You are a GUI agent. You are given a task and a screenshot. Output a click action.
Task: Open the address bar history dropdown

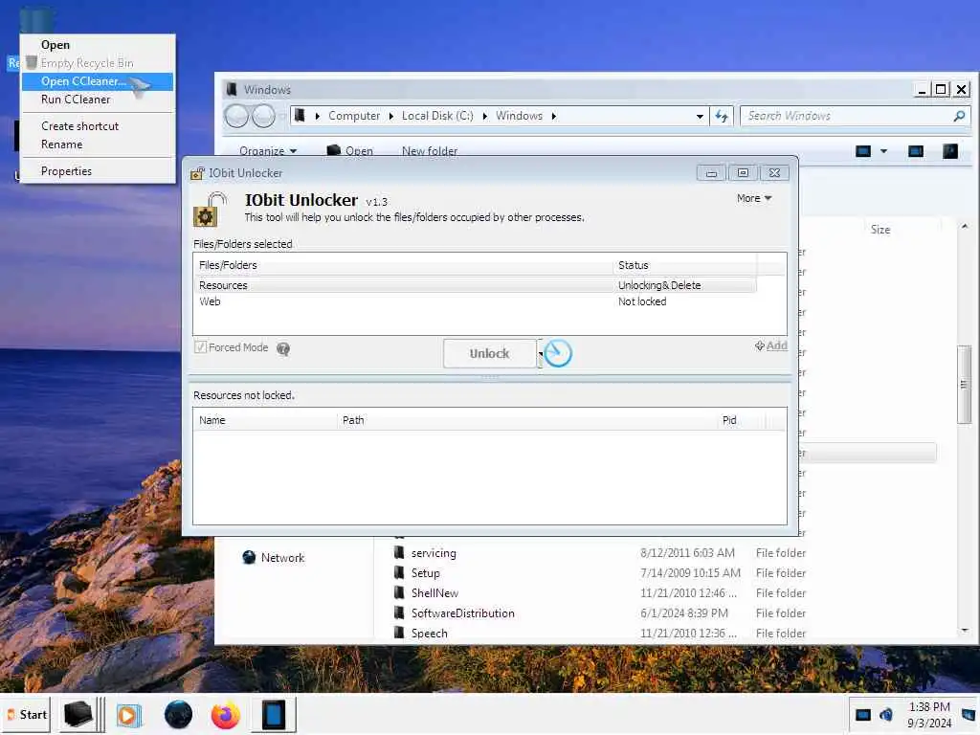pyautogui.click(x=700, y=116)
